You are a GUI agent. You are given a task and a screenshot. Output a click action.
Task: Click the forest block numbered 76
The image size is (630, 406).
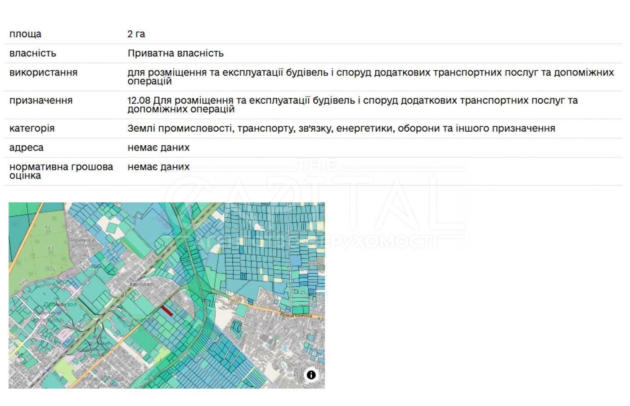(53, 269)
